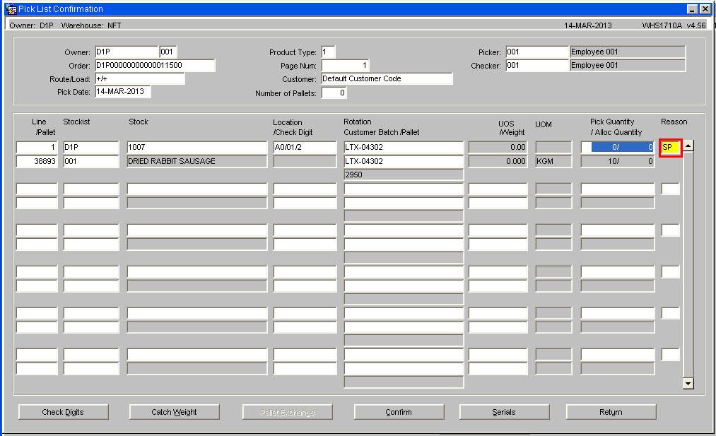Image resolution: width=716 pixels, height=436 pixels.
Task: Select the upper Rotation field LTX-04302
Action: tap(404, 148)
